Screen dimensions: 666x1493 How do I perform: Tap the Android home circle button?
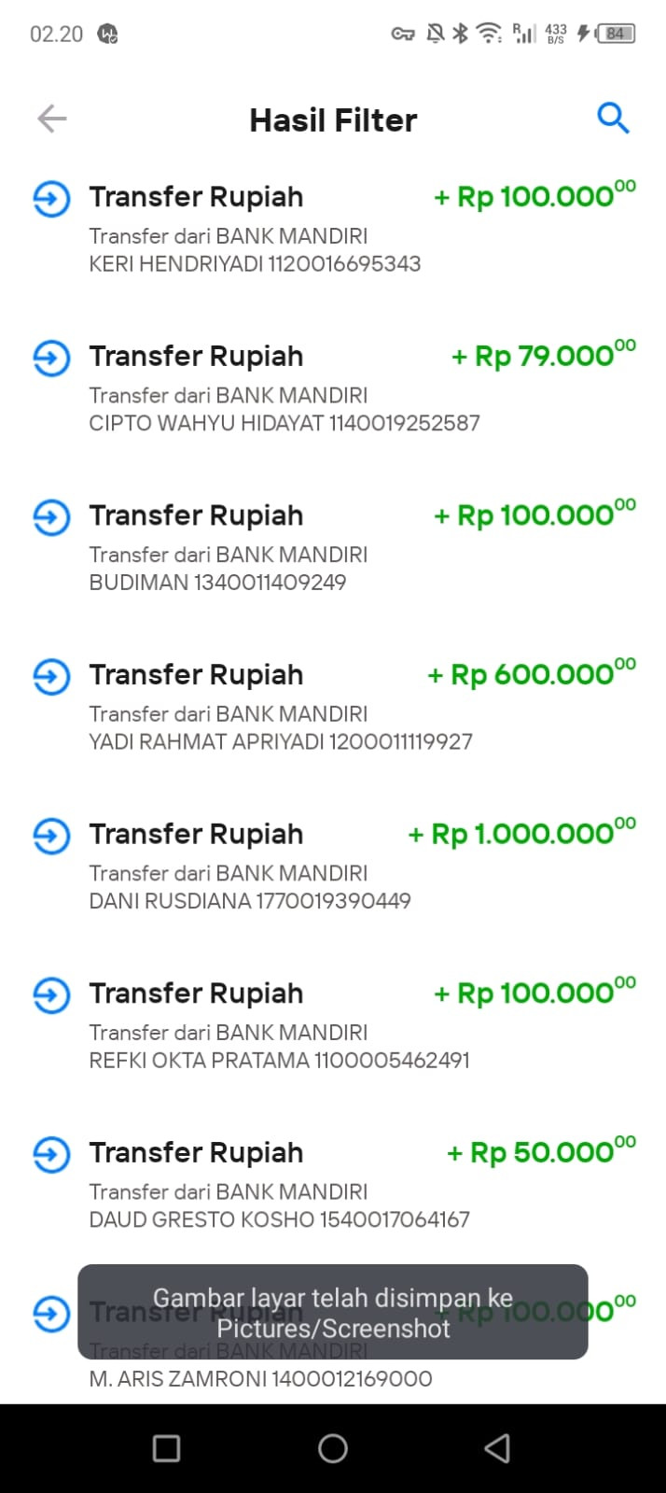point(333,1448)
